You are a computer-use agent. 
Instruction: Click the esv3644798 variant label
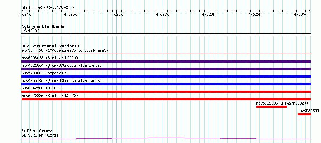tap(65, 50)
